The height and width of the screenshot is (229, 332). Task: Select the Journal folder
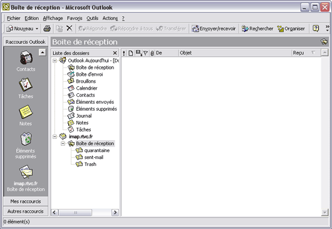[80, 116]
